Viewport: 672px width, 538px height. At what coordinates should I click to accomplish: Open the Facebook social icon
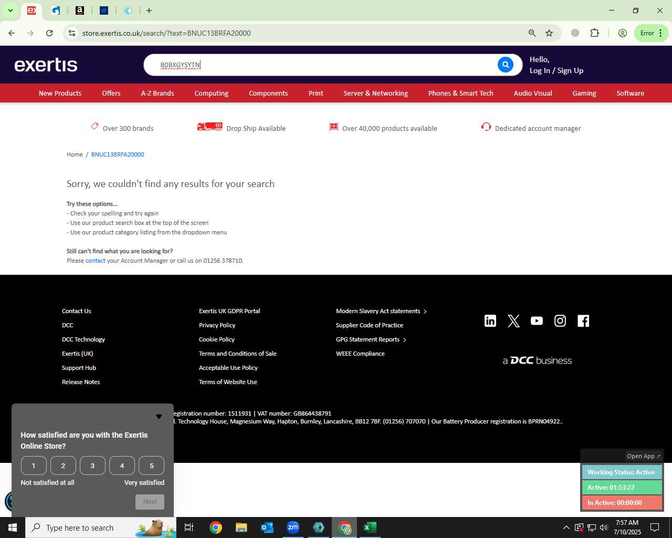point(583,320)
